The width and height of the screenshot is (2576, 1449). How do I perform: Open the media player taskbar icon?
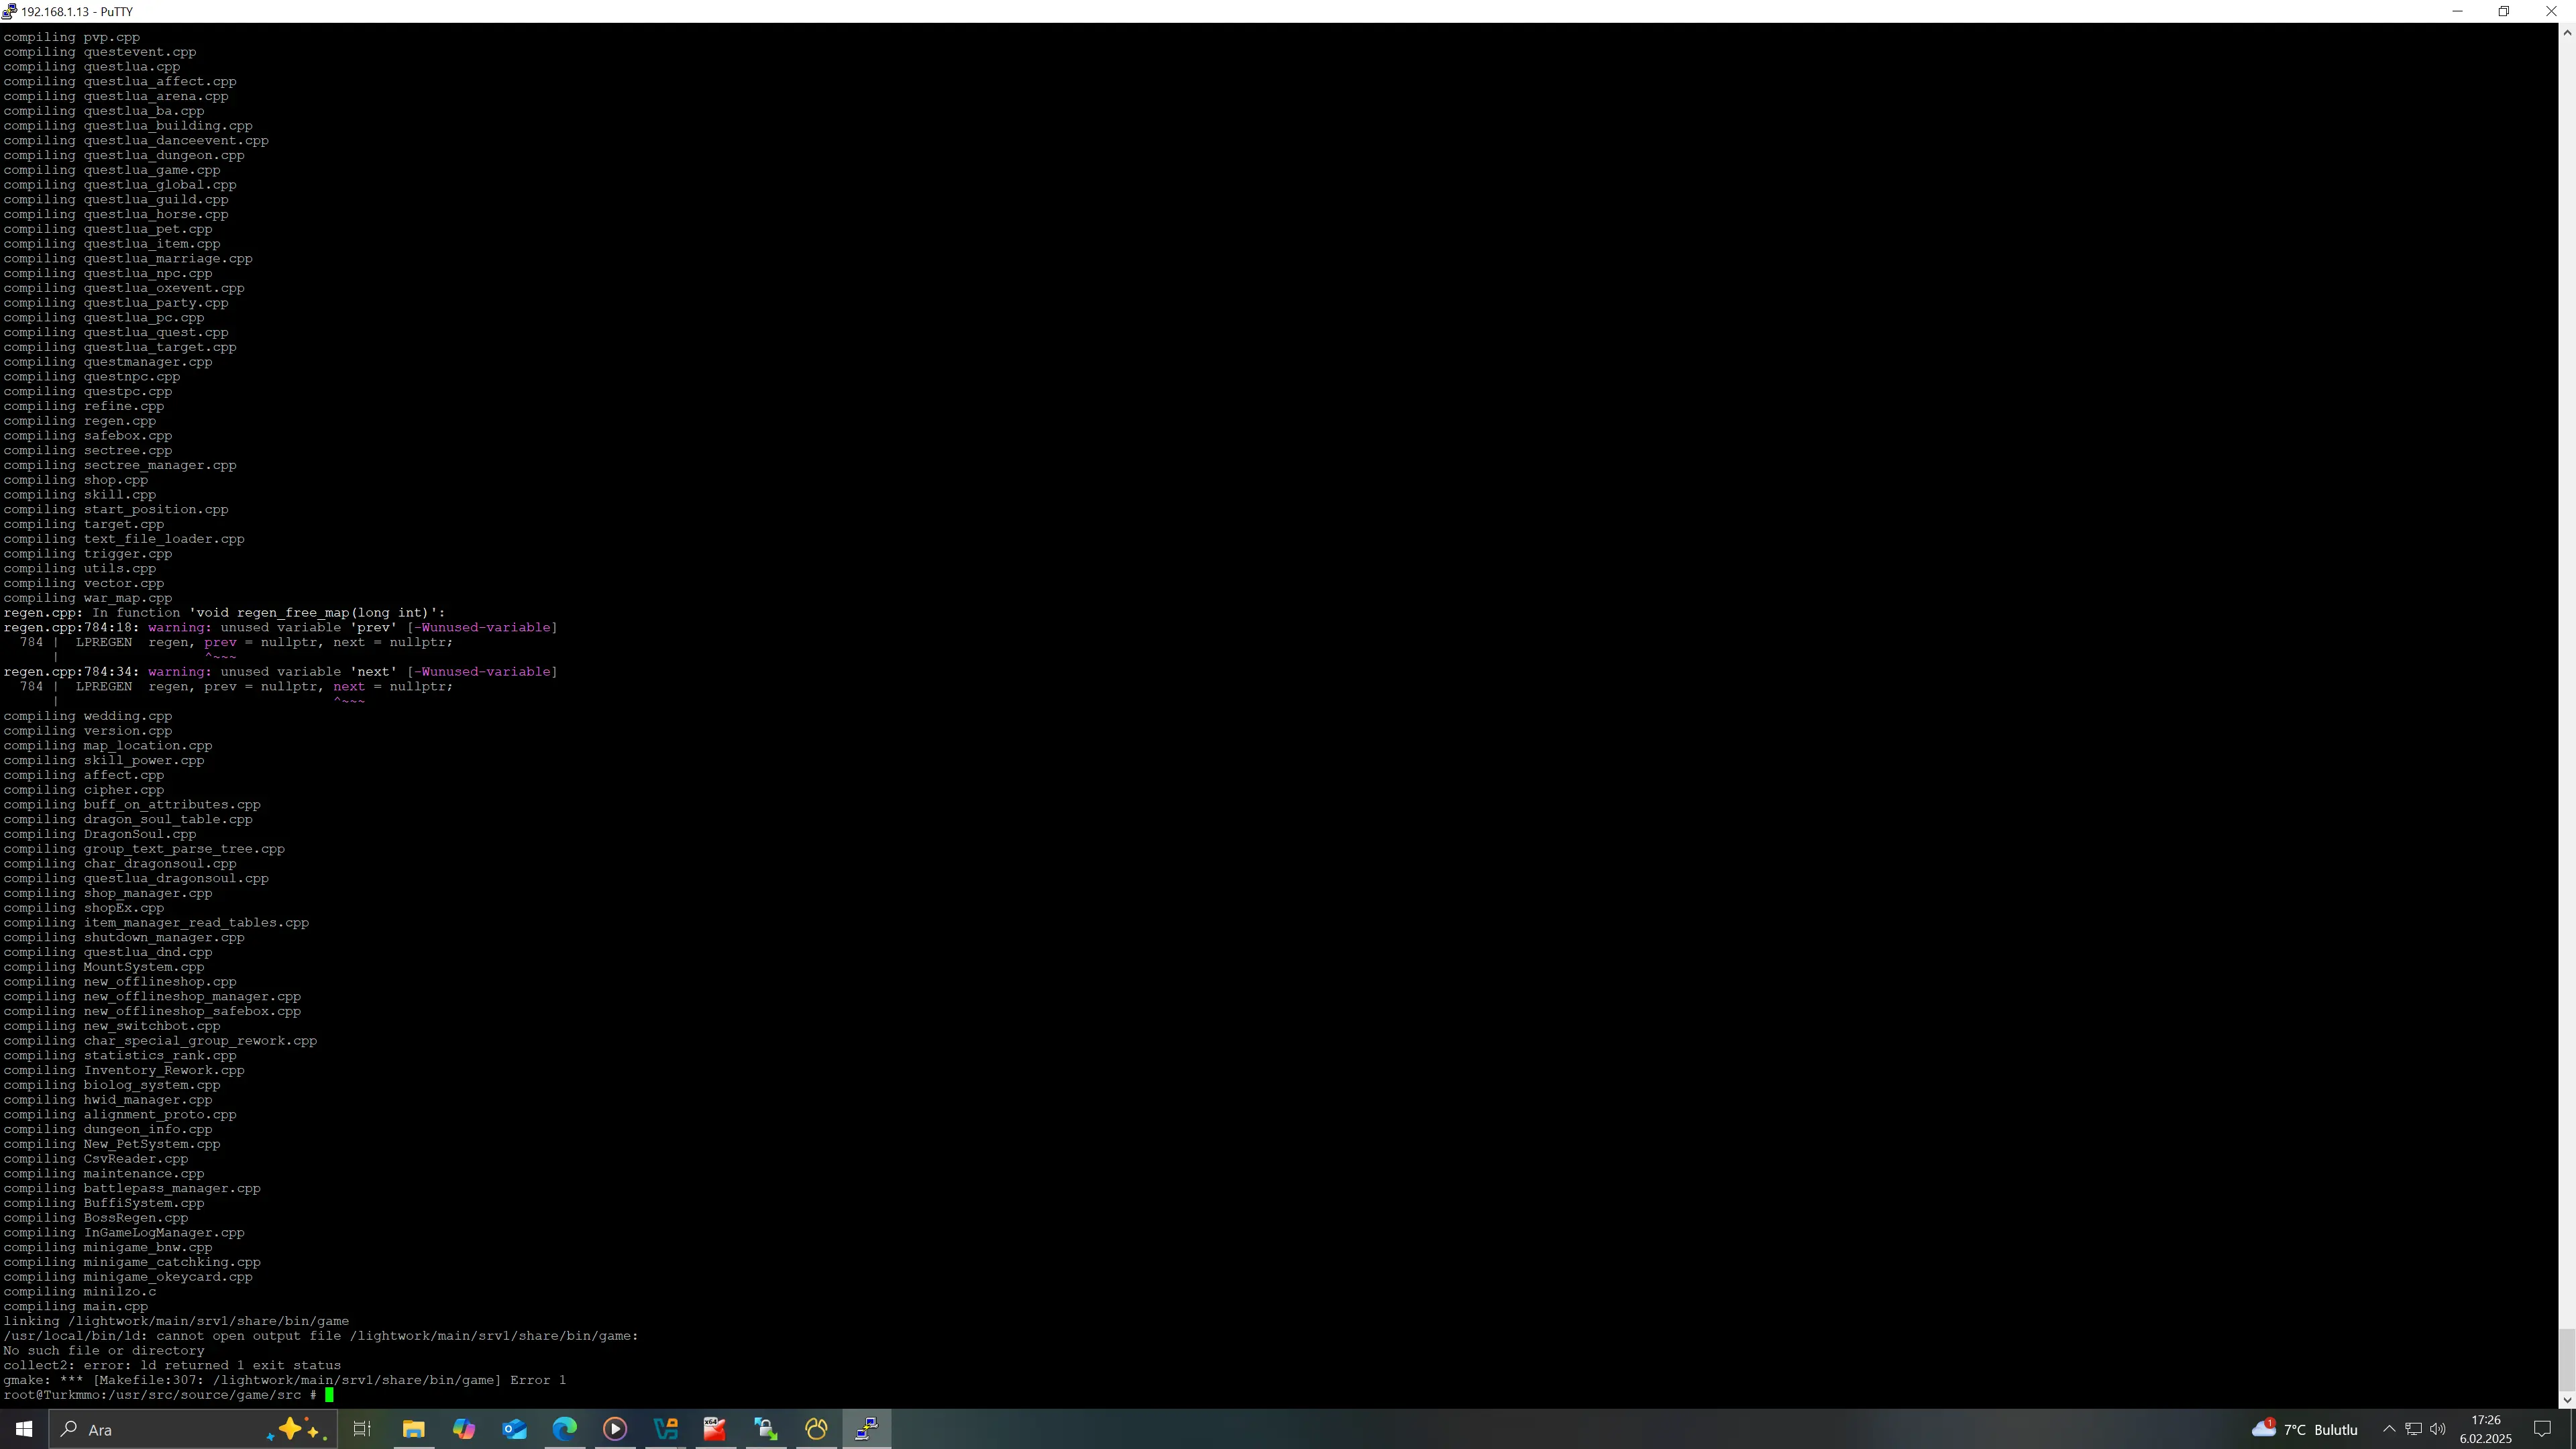pyautogui.click(x=615, y=1429)
